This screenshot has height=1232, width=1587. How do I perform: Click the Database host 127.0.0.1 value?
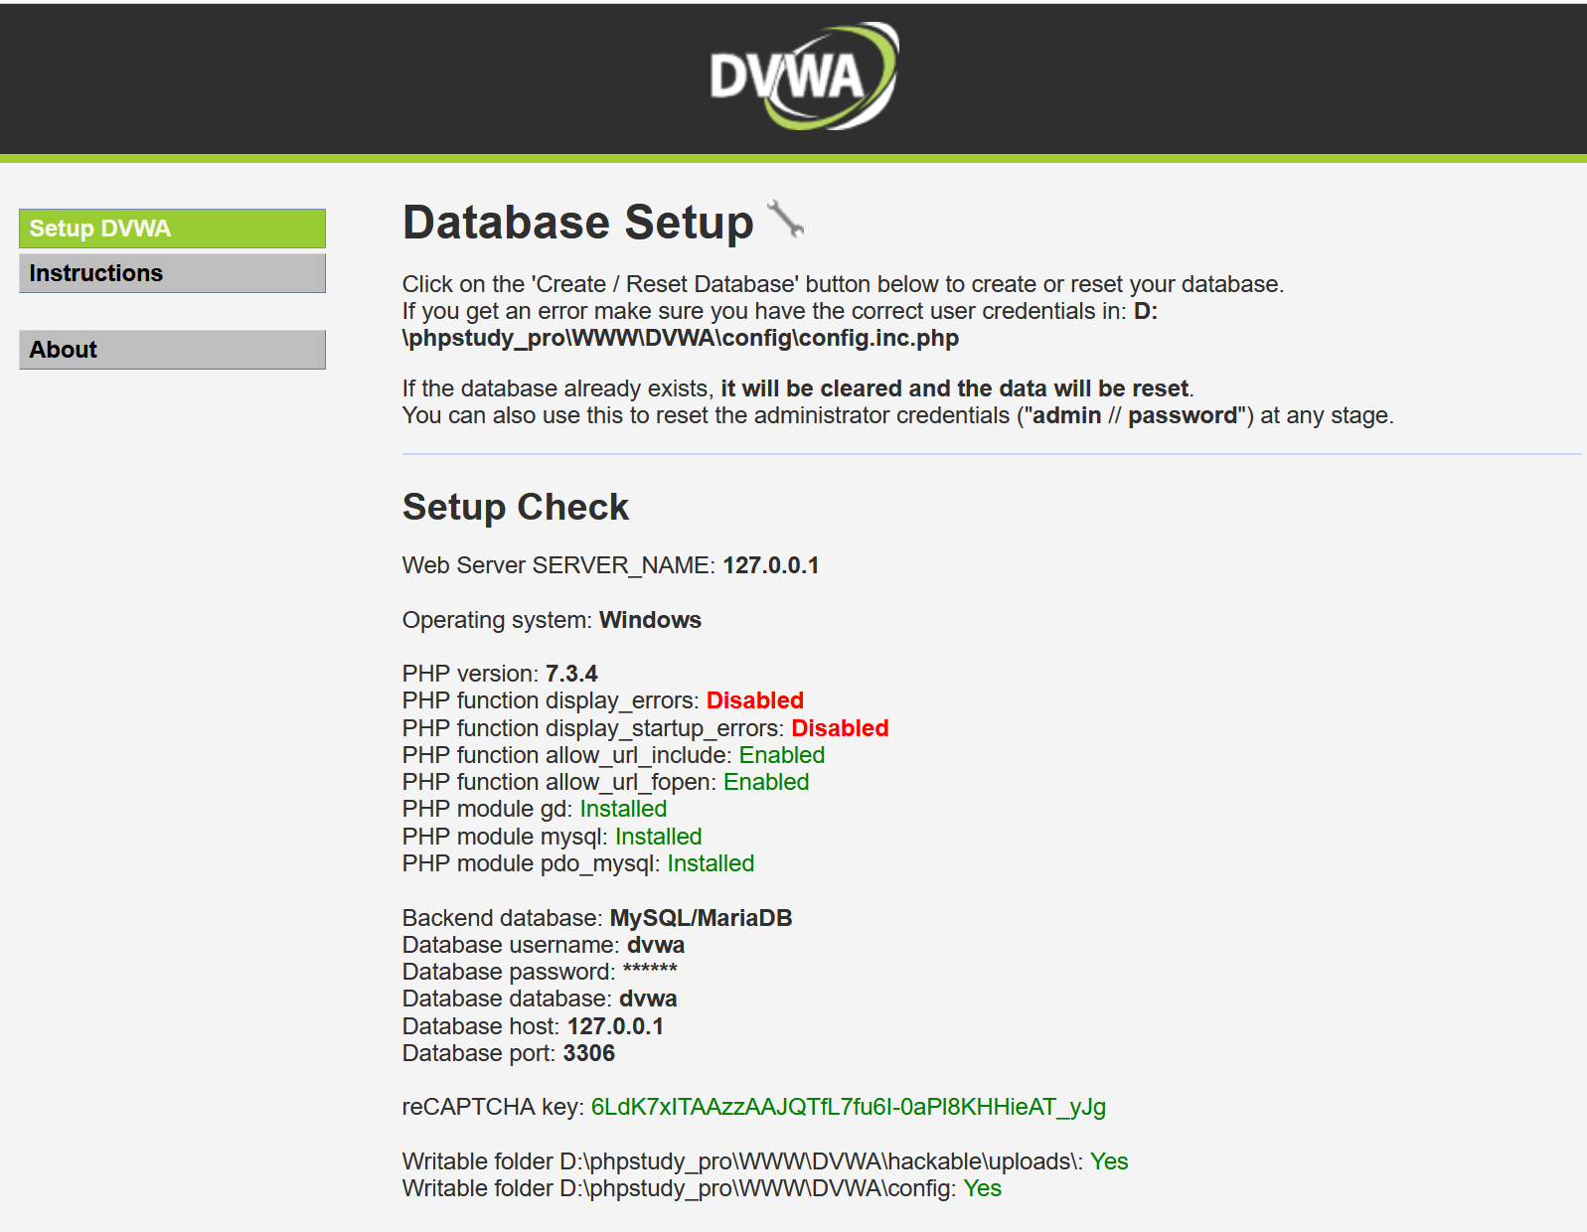(x=615, y=1026)
